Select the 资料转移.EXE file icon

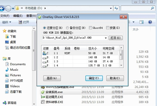(43, 102)
